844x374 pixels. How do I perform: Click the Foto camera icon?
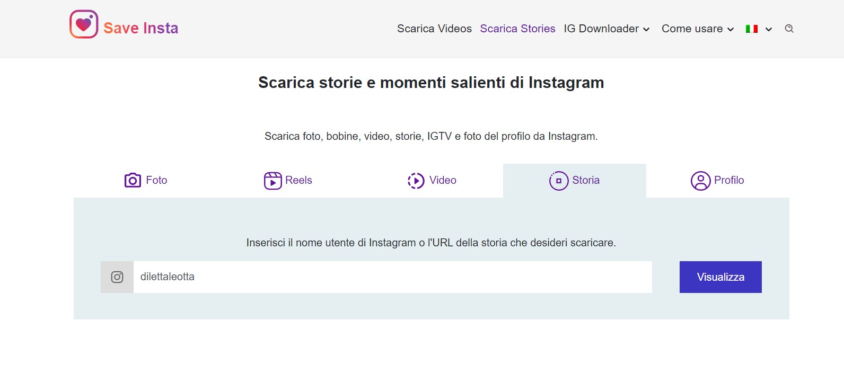coord(133,181)
